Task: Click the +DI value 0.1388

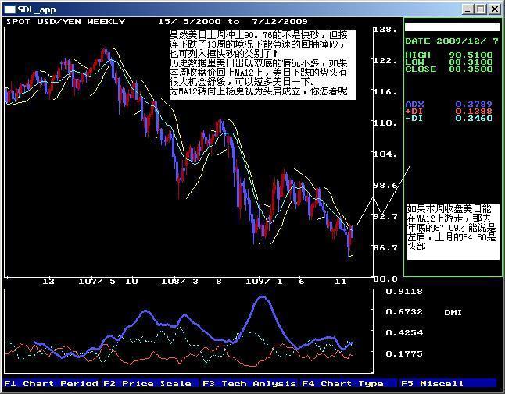Action: click(x=474, y=112)
